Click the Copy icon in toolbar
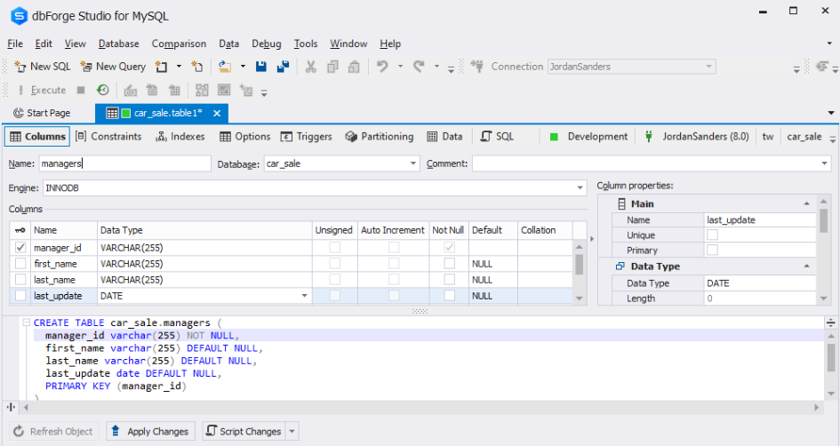 (332, 67)
